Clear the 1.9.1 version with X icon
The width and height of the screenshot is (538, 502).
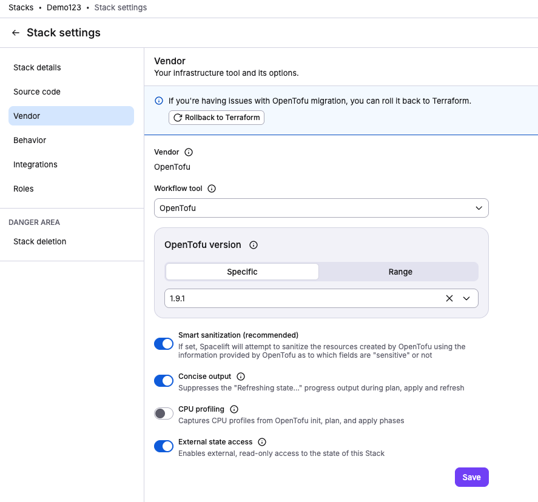(x=449, y=298)
